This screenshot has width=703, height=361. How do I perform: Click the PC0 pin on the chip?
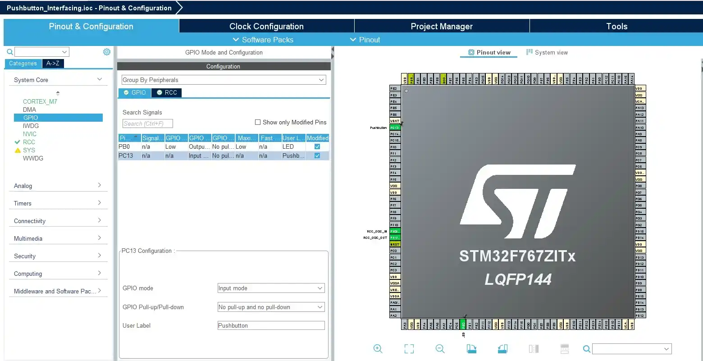(x=395, y=251)
